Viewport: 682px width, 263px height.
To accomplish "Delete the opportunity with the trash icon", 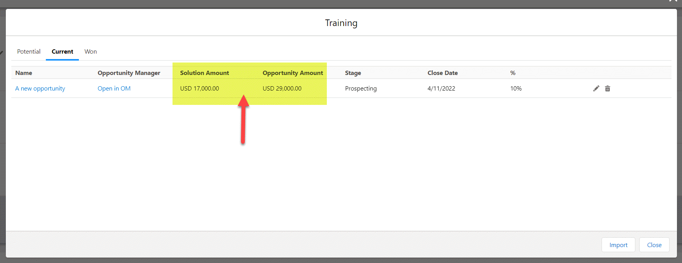I will [x=607, y=89].
